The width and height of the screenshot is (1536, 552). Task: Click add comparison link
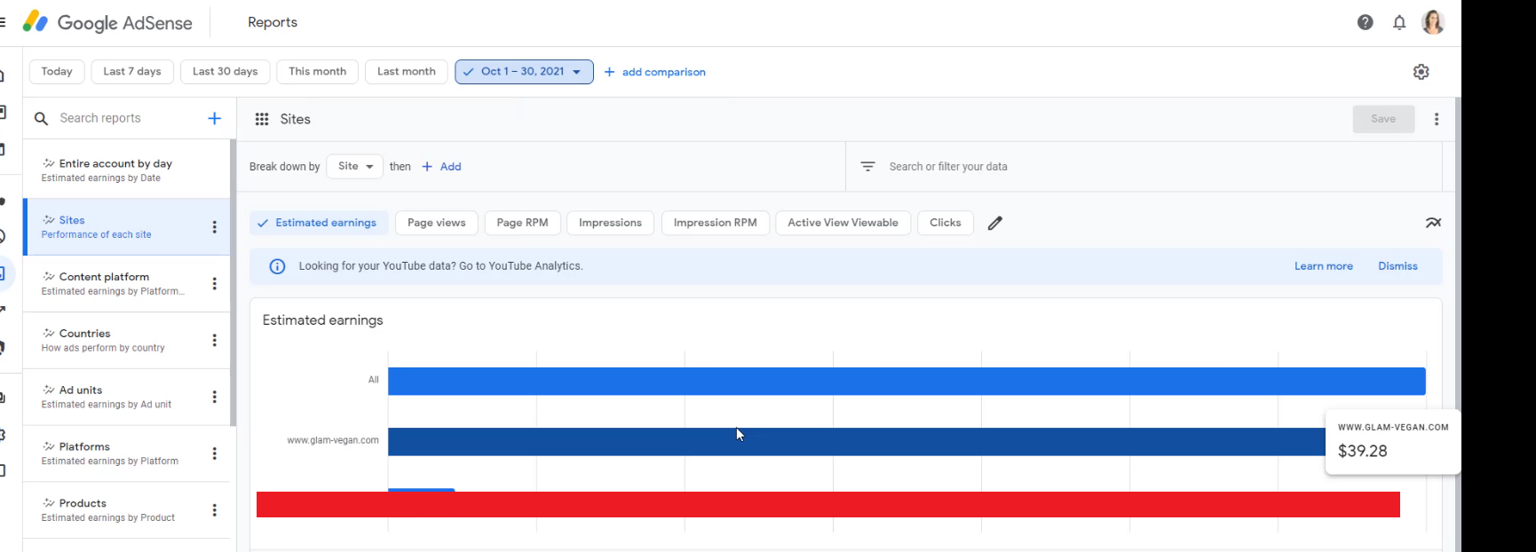point(655,72)
